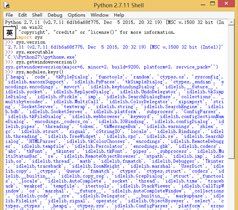Click 'encodings._codecs_cn' module name
The width and height of the screenshot is (238, 210).
(61, 122)
